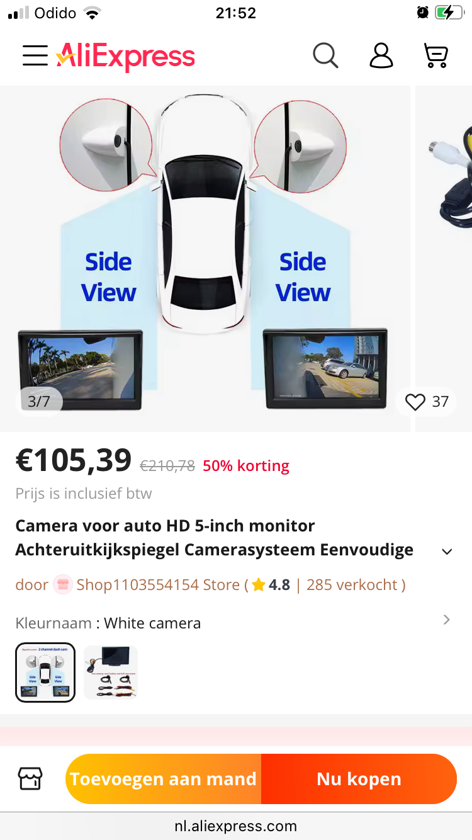Tap the shop badge icon beside Shop1103554154
472x840 pixels.
click(62, 585)
